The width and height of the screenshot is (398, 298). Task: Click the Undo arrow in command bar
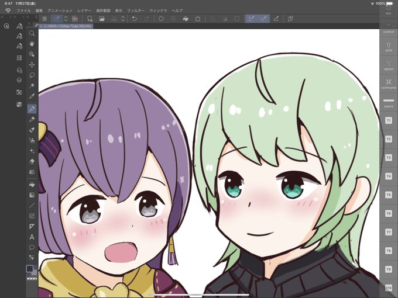coord(134,19)
